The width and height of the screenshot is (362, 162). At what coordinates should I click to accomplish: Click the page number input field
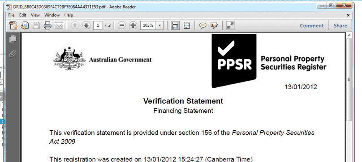pyautogui.click(x=98, y=25)
